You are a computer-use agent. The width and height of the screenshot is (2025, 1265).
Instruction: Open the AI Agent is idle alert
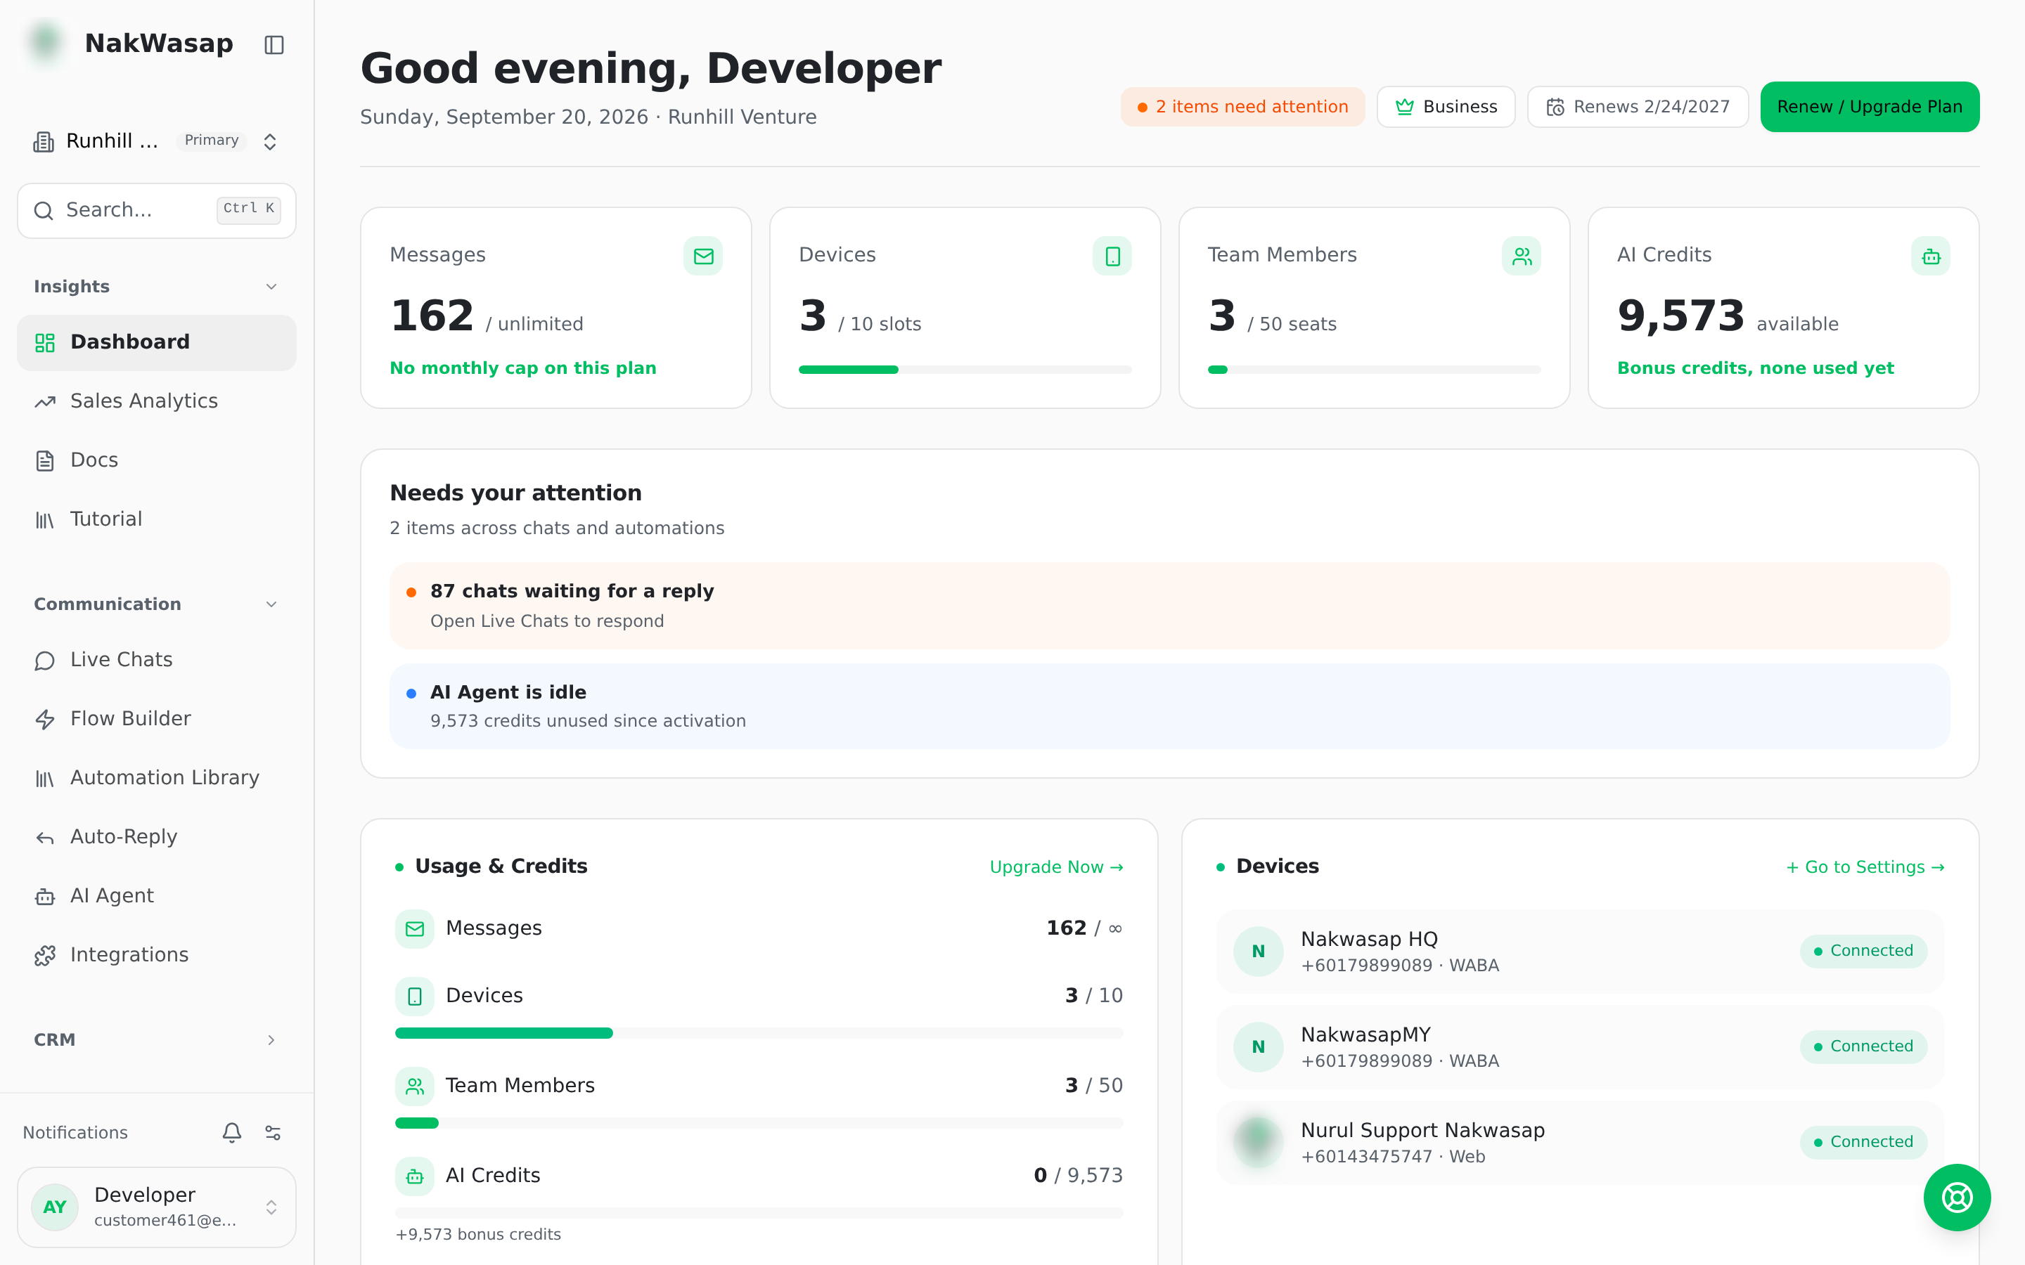(1169, 706)
